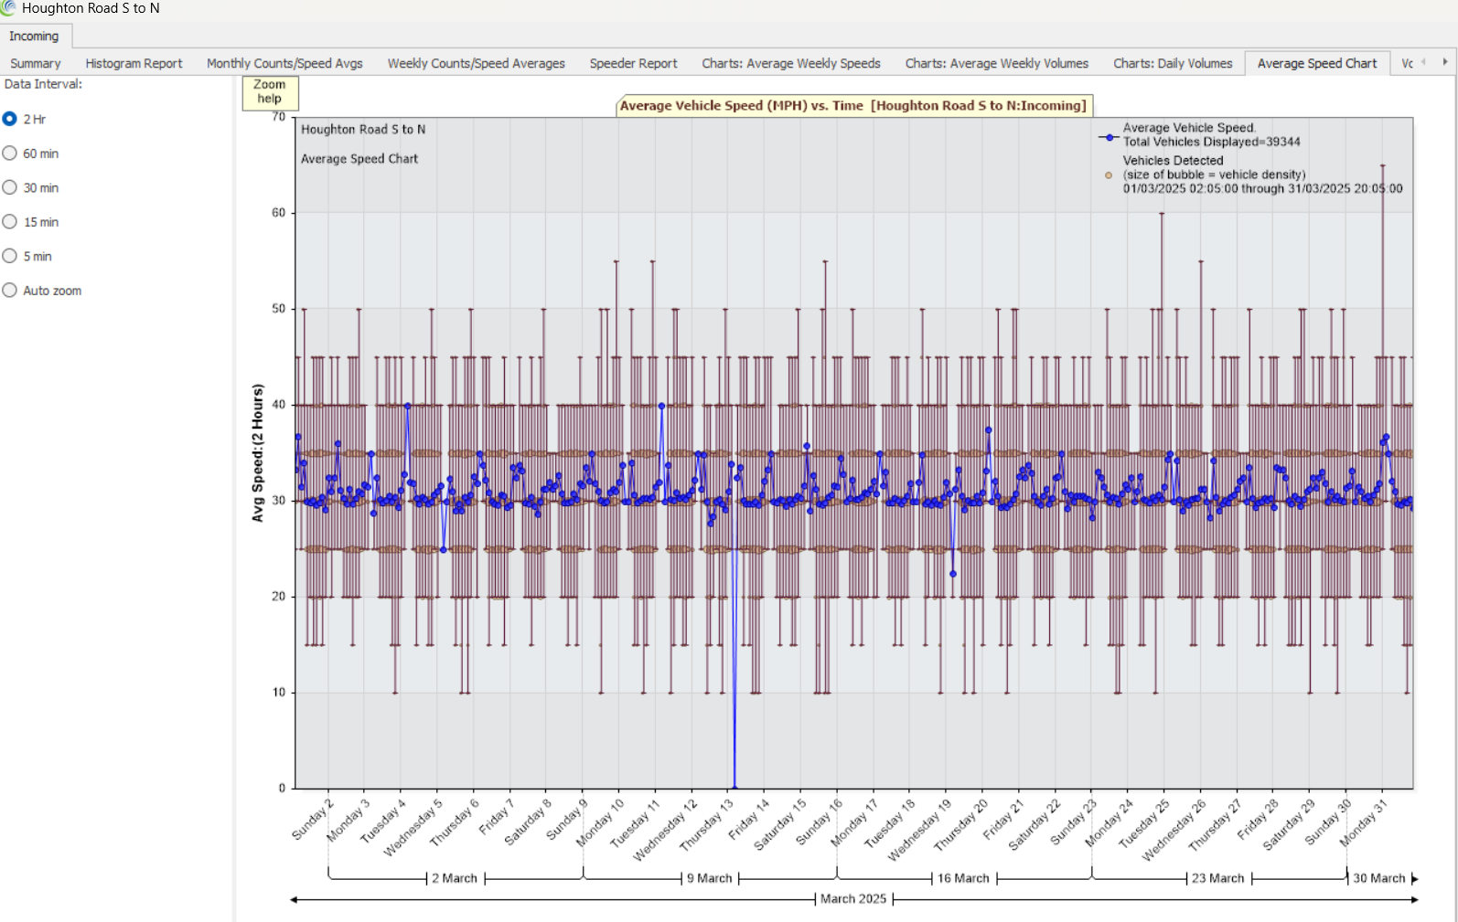
Task: Click the chart title Average Vehicle Speed banner
Action: (852, 106)
